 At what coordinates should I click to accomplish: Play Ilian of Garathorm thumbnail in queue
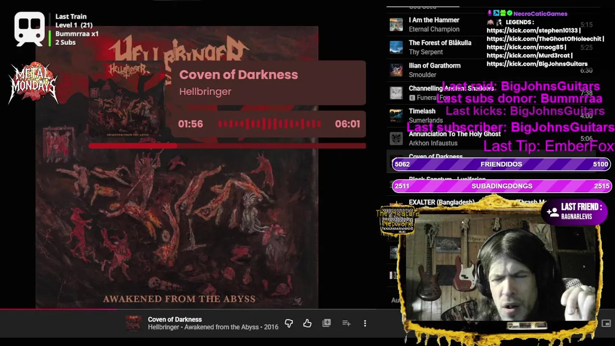pyautogui.click(x=396, y=70)
